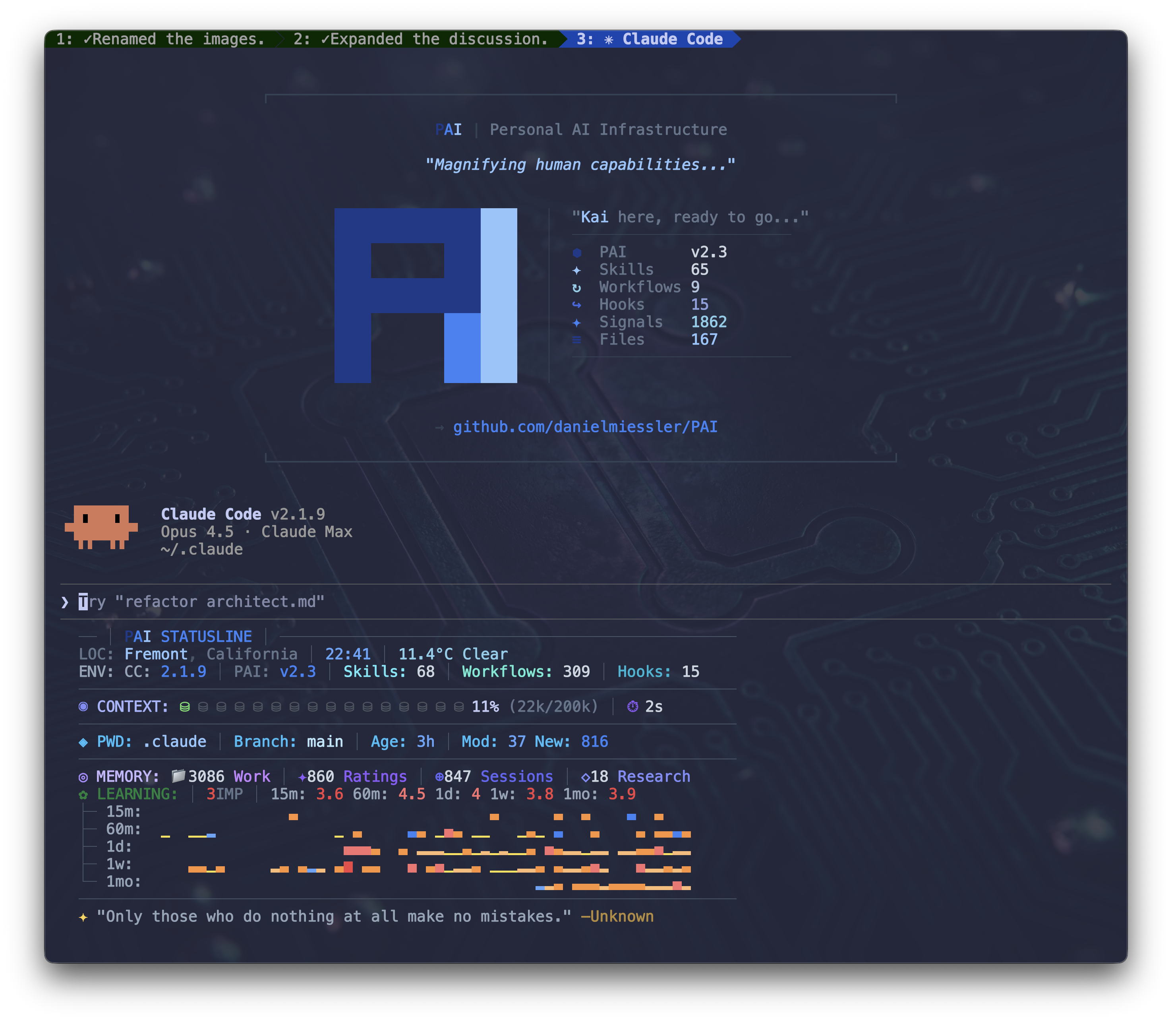
Task: Click the "60m: 4.5" learning rating
Action: point(389,794)
